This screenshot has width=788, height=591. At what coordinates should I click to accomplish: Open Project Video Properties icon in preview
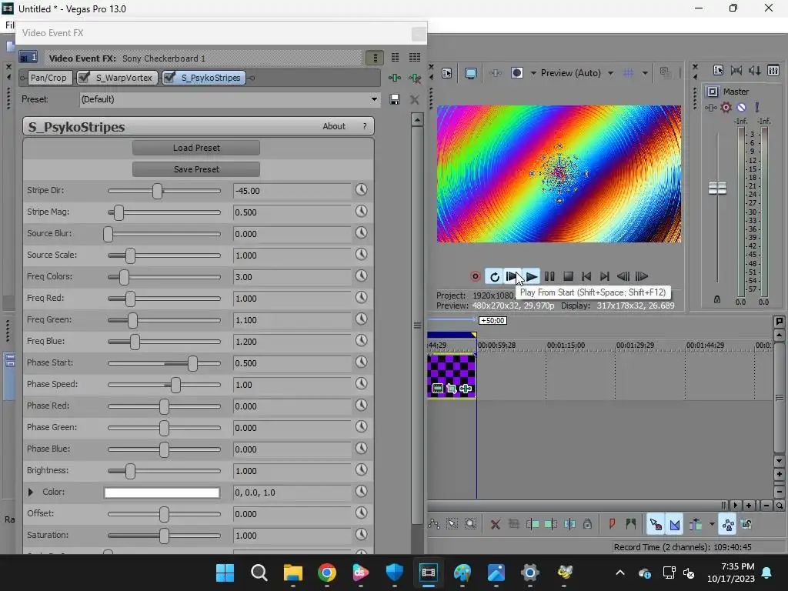tap(447, 73)
